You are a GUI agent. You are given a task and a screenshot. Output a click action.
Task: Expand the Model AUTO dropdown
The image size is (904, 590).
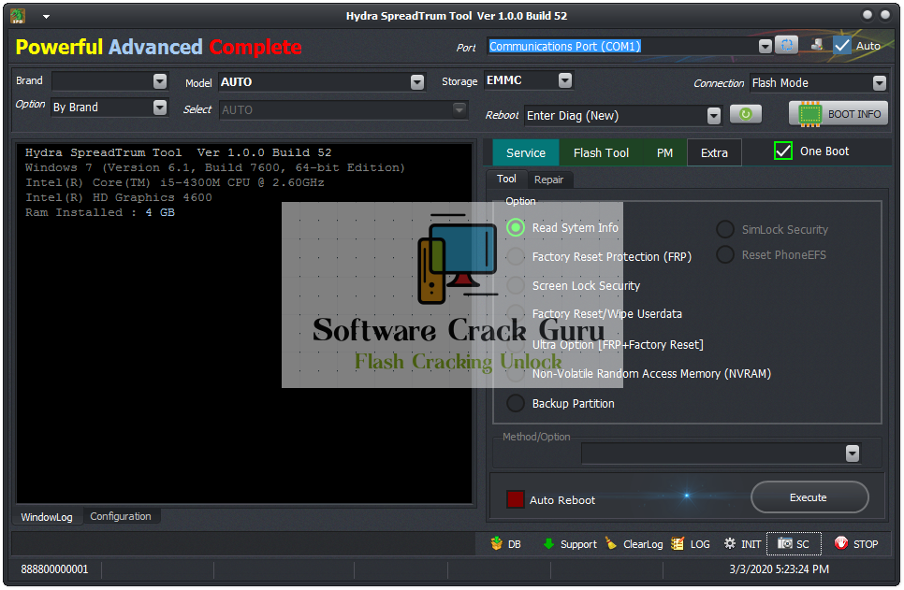(x=417, y=82)
